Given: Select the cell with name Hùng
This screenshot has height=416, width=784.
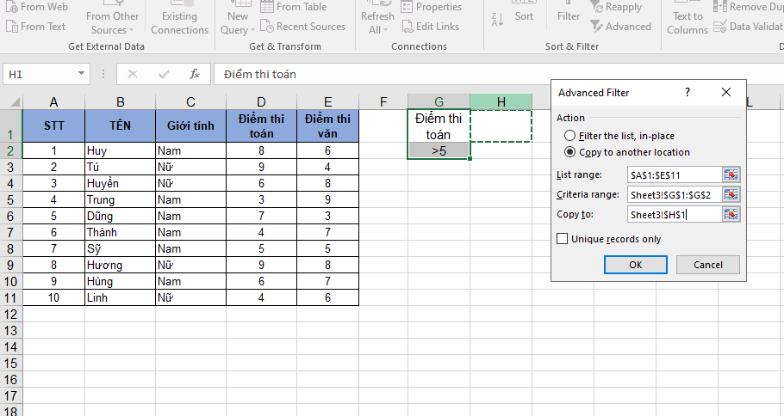Looking at the screenshot, I should tap(120, 281).
